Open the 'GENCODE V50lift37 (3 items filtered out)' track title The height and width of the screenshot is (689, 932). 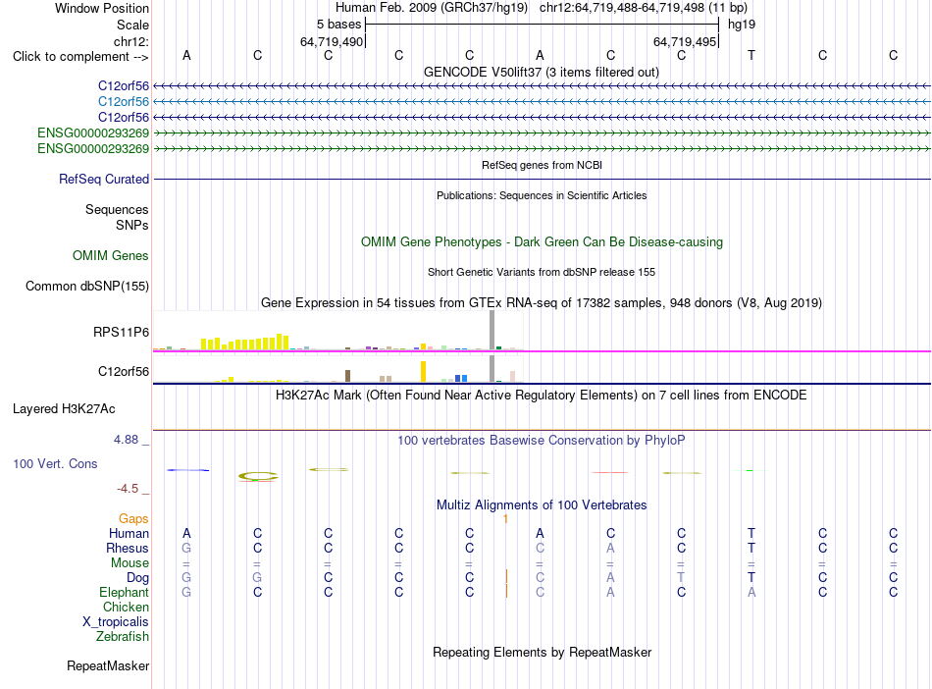541,72
